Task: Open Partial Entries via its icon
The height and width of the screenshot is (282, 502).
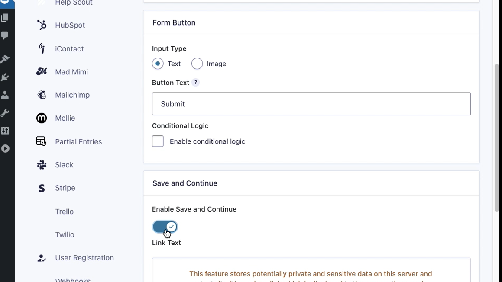Action: point(42,141)
